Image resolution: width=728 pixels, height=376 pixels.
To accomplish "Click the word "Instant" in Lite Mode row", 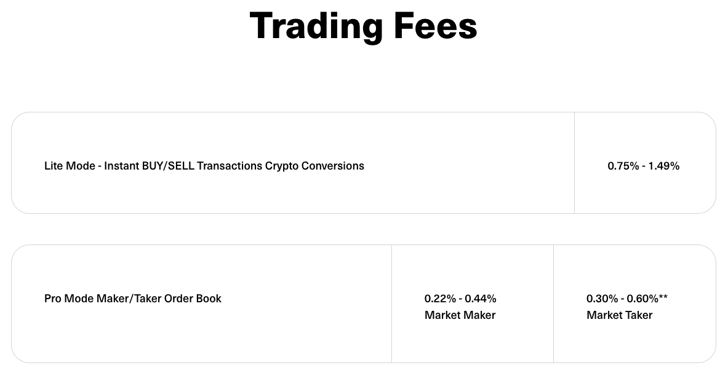I will [x=121, y=166].
